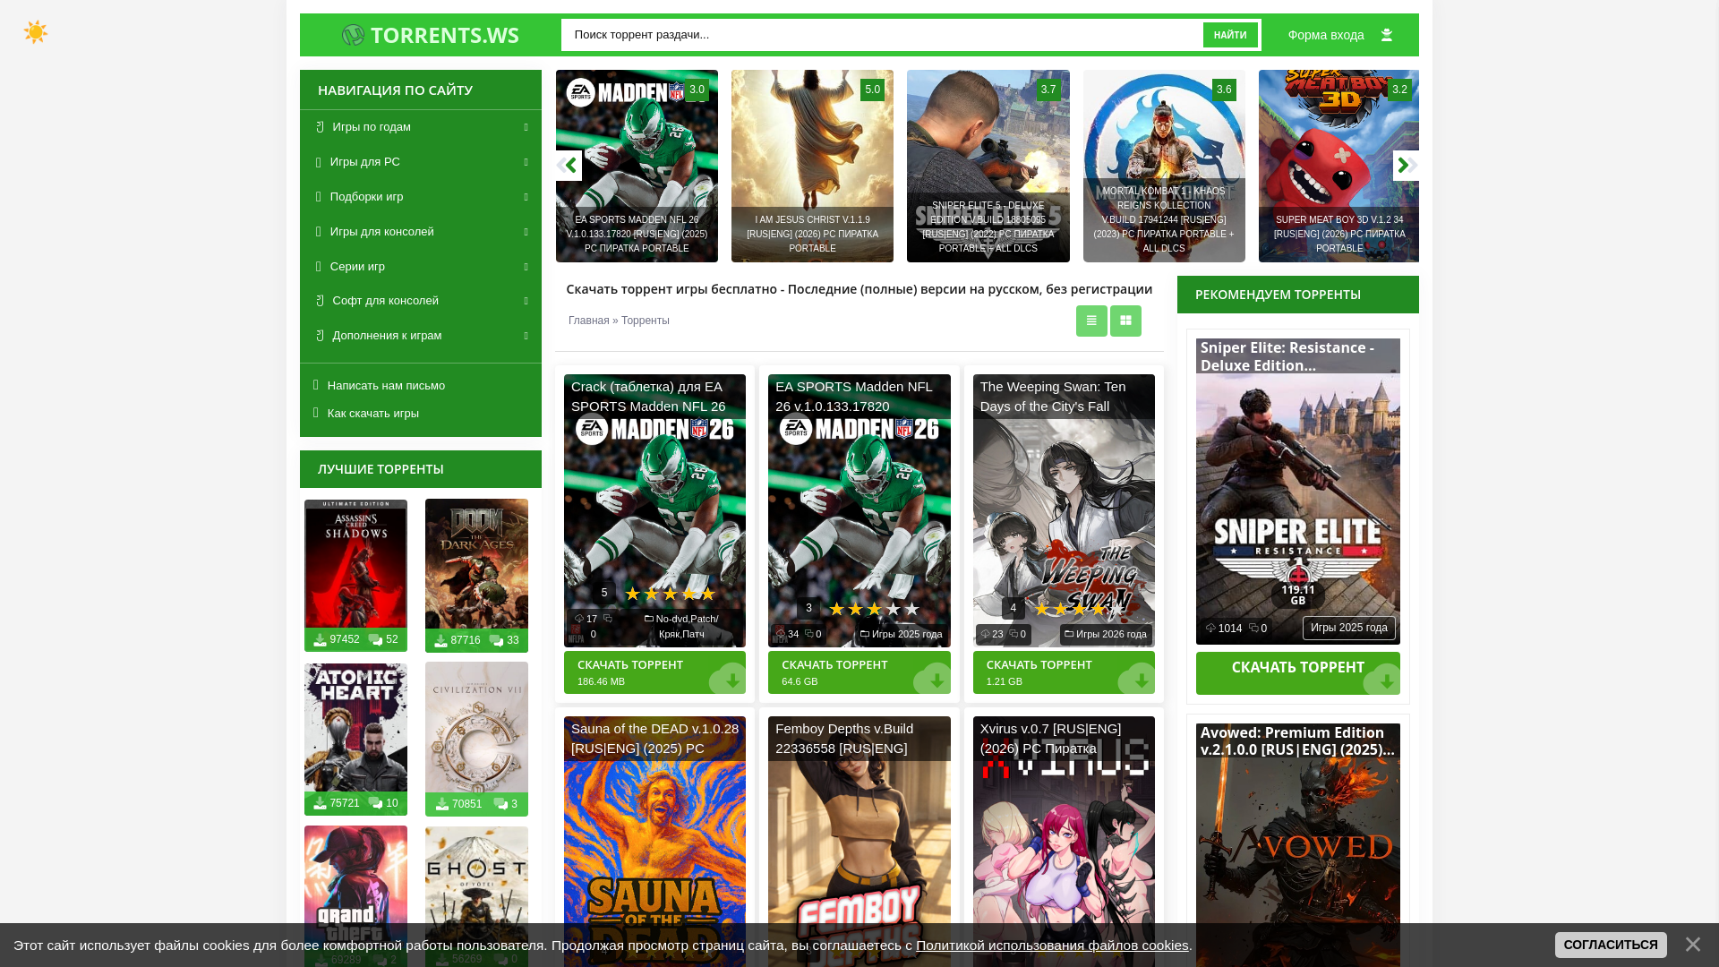This screenshot has height=967, width=1719.
Task: Click download count icon next to 97452
Action: pos(321,639)
